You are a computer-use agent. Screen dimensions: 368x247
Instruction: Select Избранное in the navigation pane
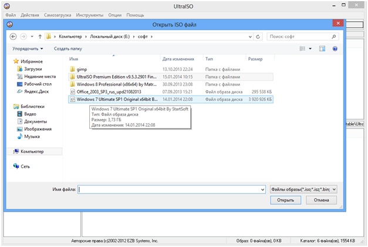point(28,62)
